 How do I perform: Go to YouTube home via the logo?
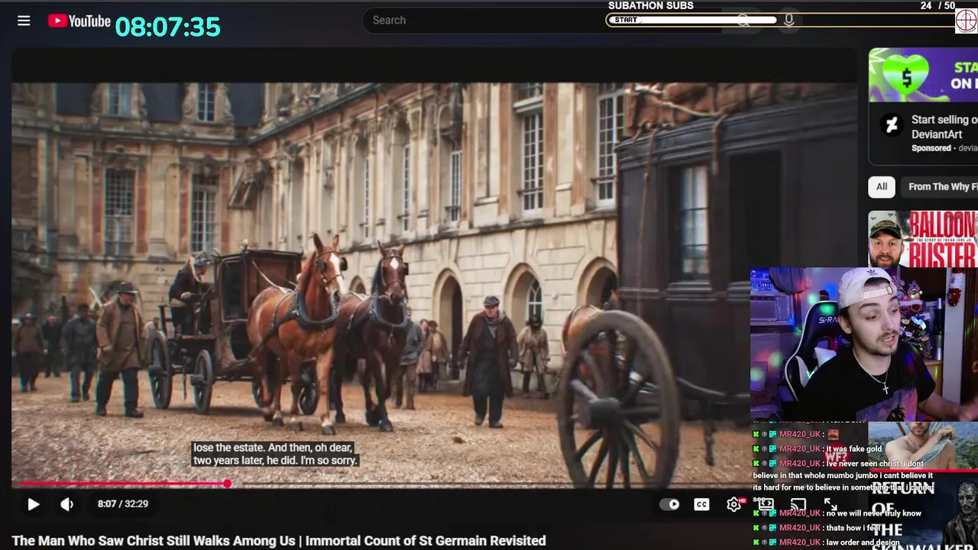pyautogui.click(x=79, y=21)
